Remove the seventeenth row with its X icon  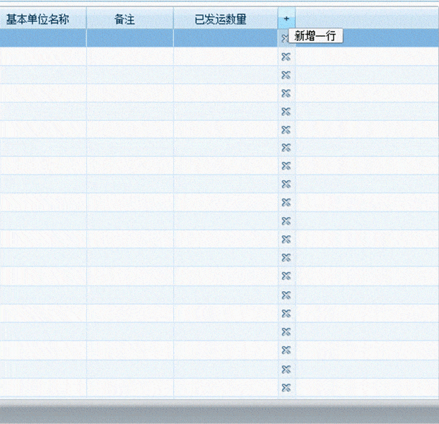(x=286, y=331)
